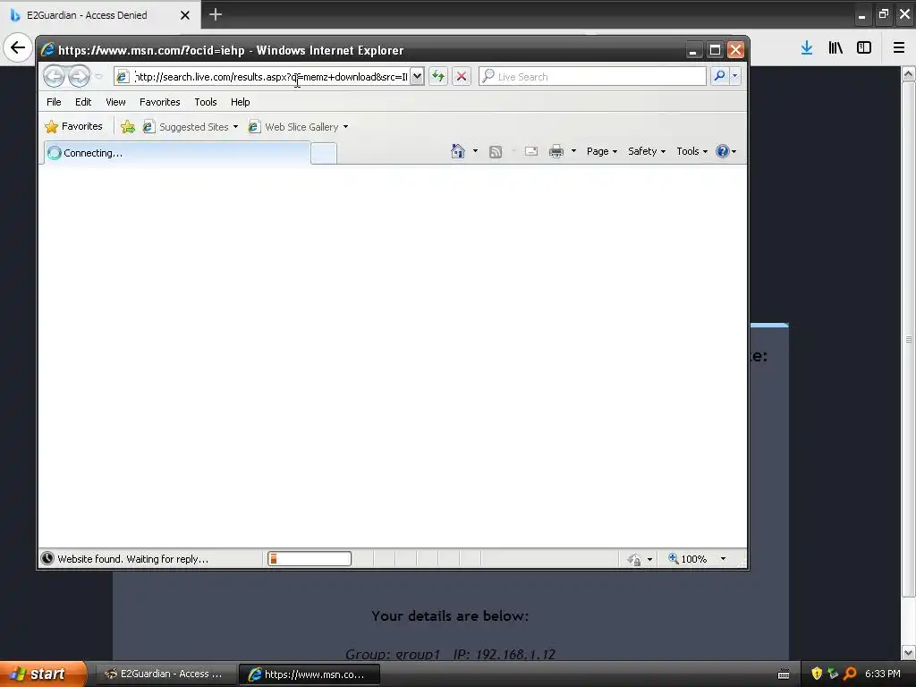The width and height of the screenshot is (916, 687).
Task: Click Add to Favorites Bar icon
Action: [x=128, y=127]
